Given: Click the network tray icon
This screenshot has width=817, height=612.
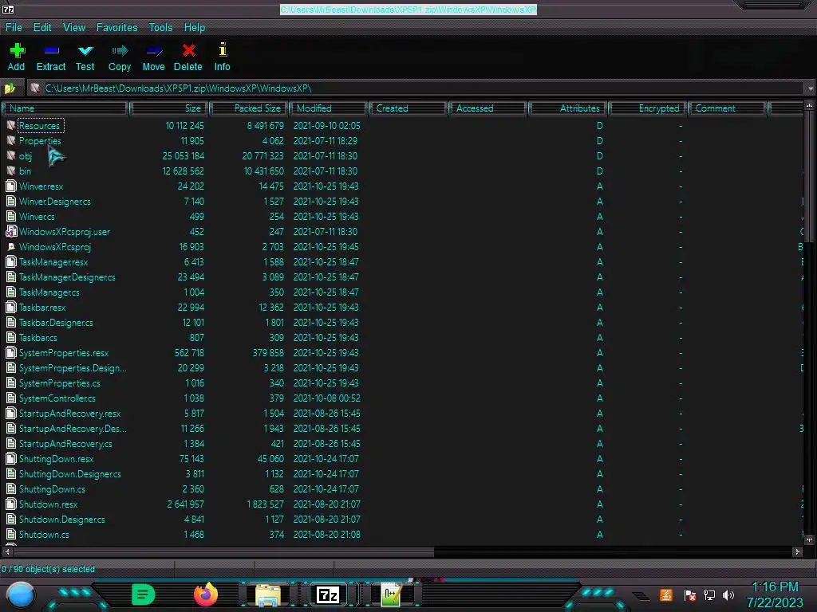Looking at the screenshot, I should point(709,594).
